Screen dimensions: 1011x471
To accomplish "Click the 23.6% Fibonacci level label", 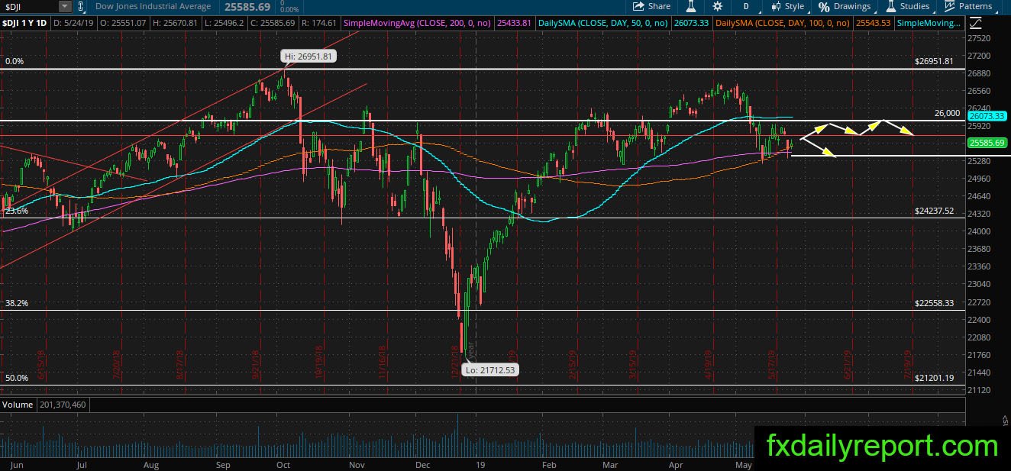I will click(17, 211).
